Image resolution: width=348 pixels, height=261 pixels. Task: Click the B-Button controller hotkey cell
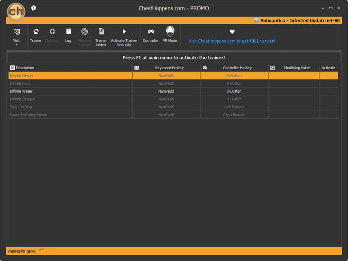pos(234,83)
